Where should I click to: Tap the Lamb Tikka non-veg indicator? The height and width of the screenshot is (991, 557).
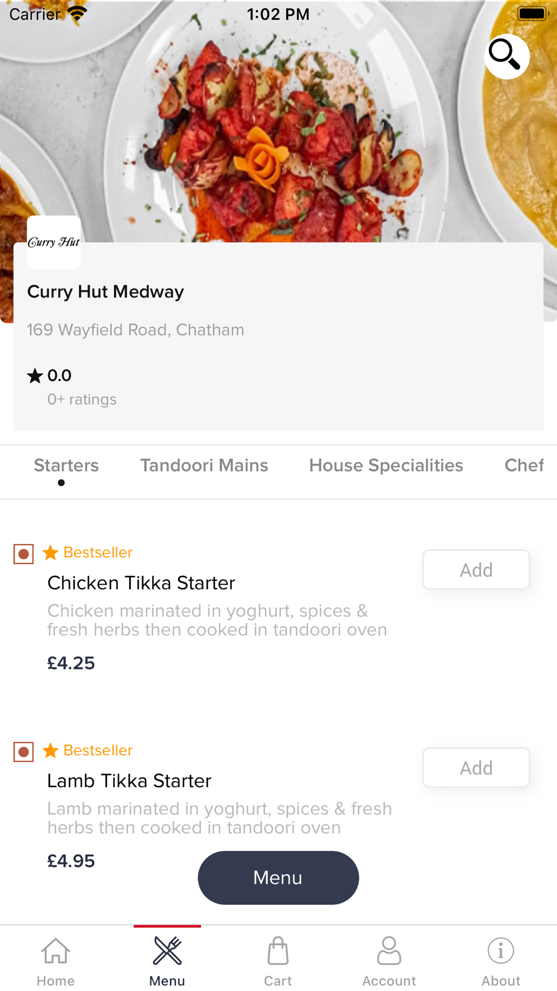23,752
